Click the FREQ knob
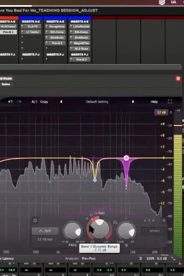Image resolution: width=184 pixels, height=276 pixels. [x=73, y=231]
